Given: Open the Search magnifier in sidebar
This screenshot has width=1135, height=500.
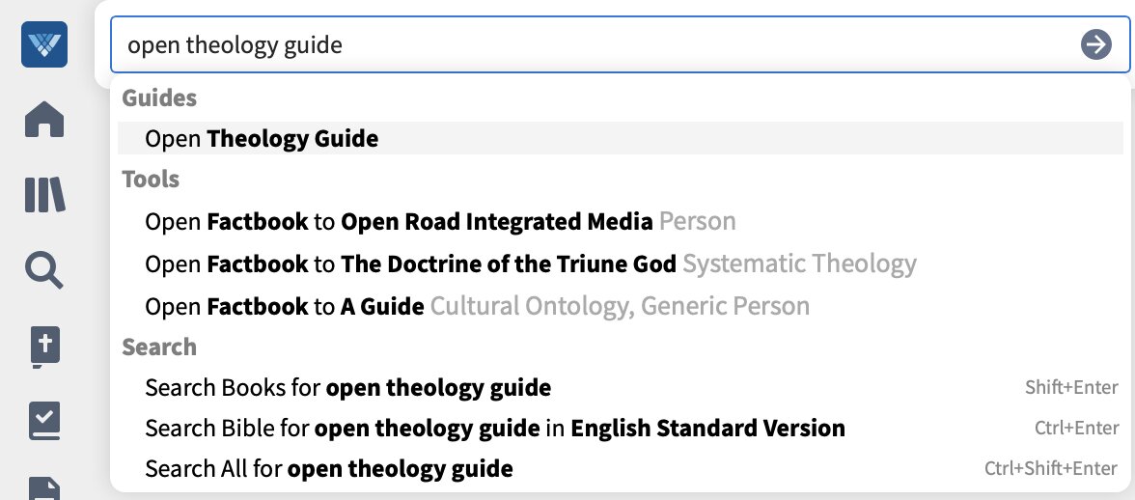Looking at the screenshot, I should pos(44,270).
